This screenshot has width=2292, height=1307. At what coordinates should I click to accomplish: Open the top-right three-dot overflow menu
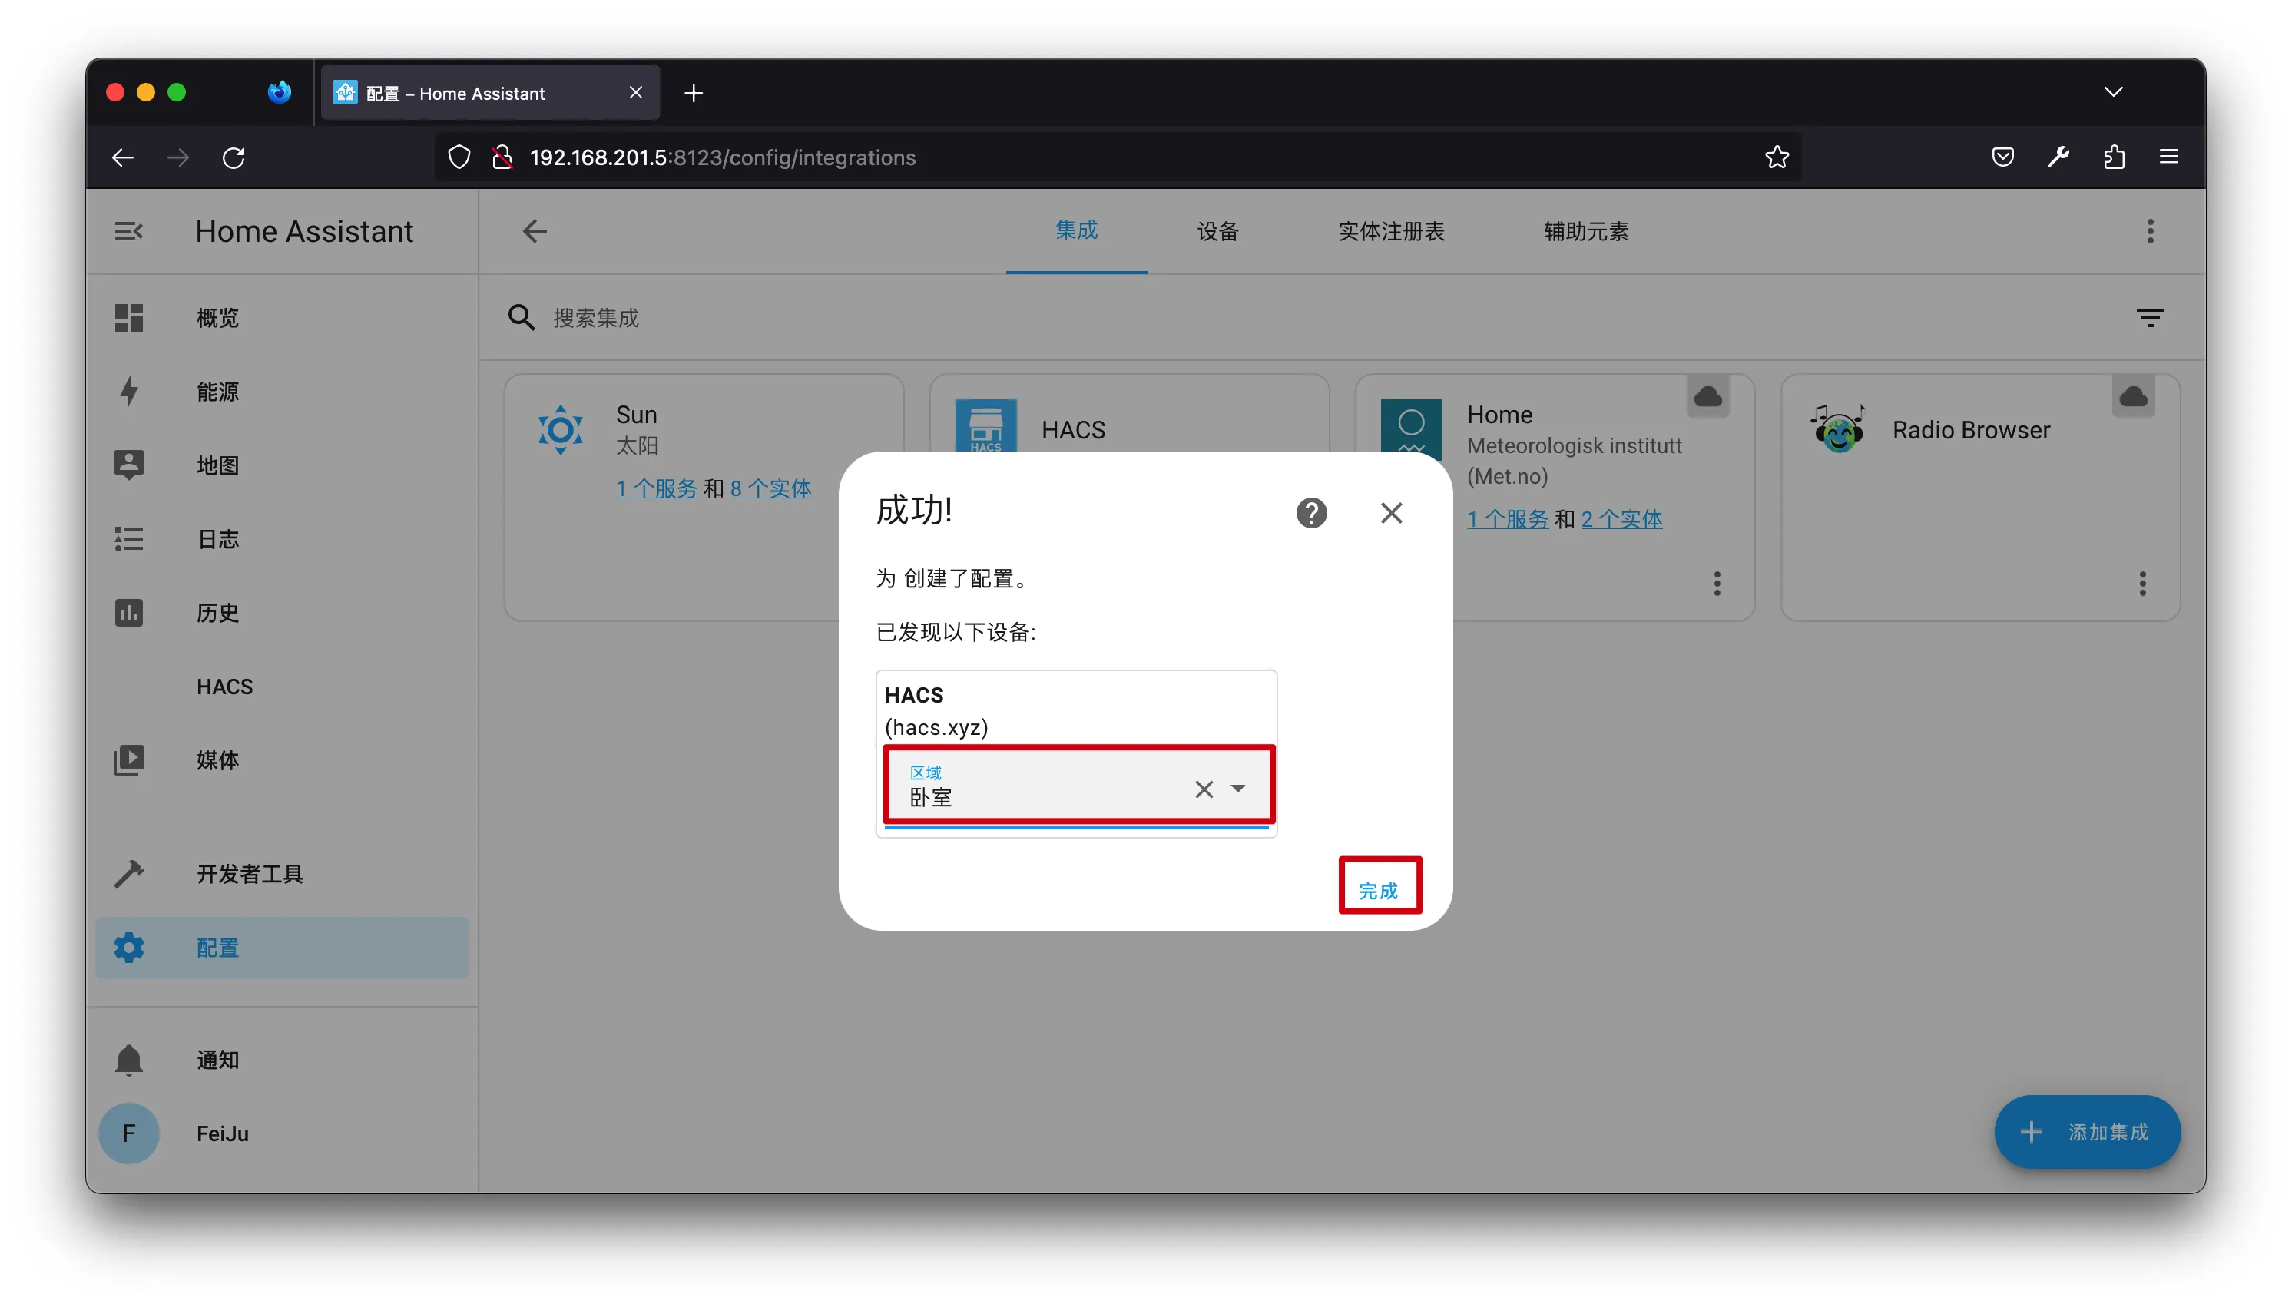(2149, 232)
